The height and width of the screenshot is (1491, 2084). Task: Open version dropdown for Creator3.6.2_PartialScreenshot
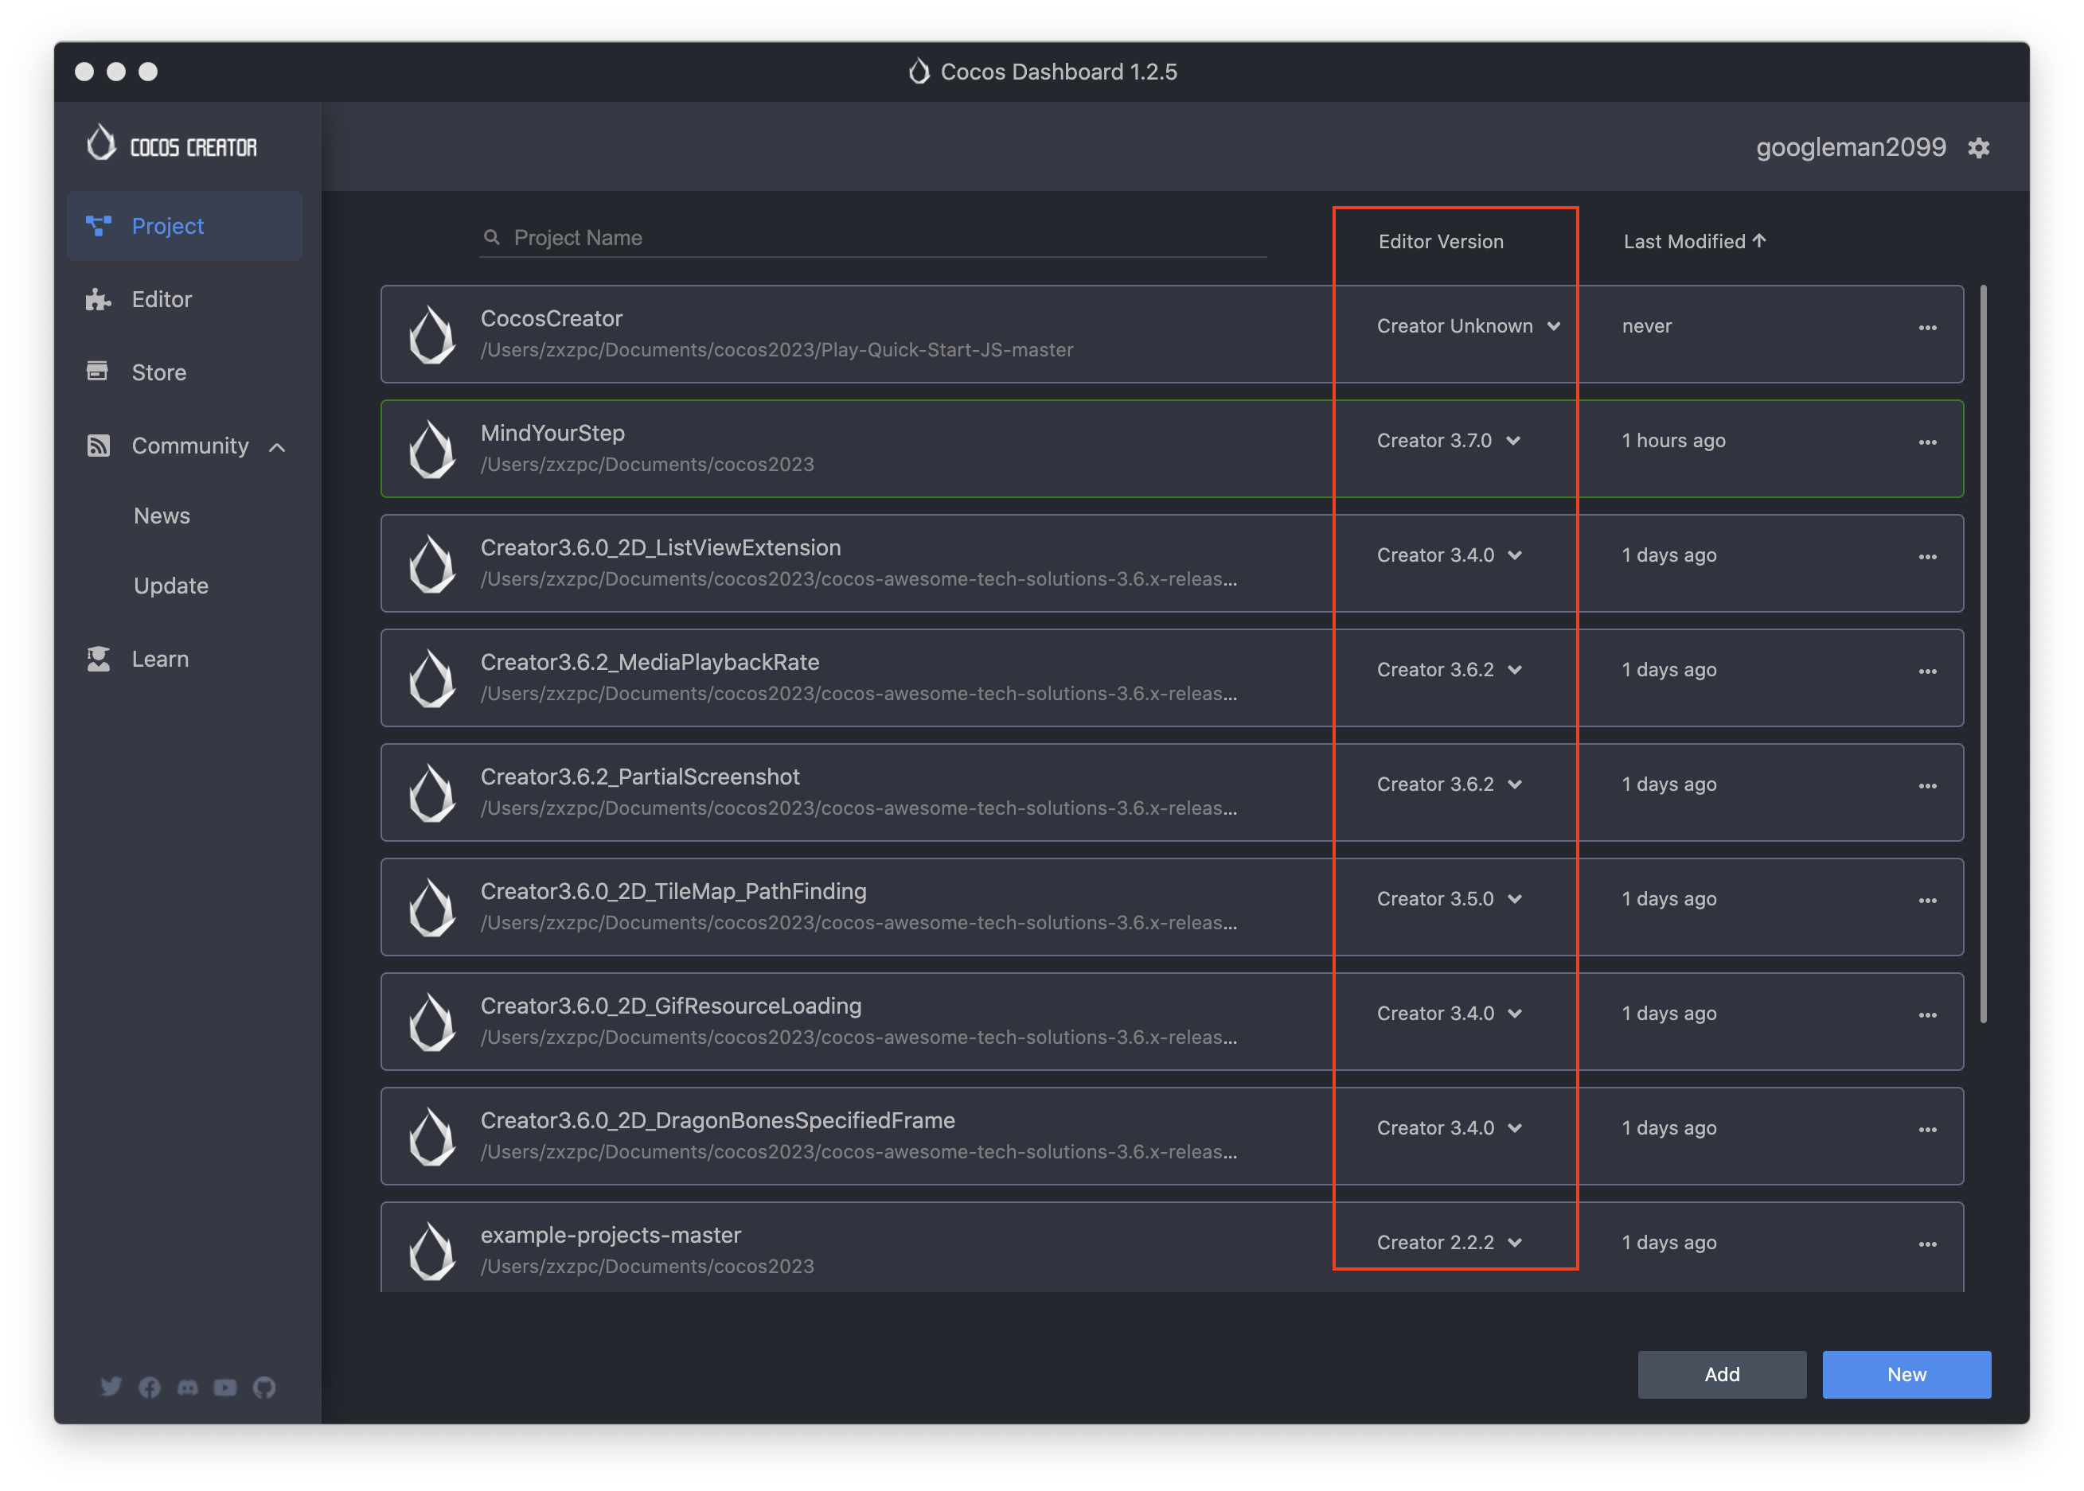[x=1450, y=784]
